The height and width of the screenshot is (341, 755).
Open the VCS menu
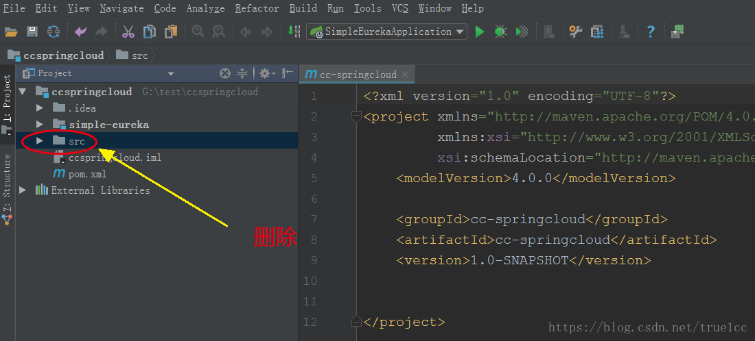click(x=400, y=8)
